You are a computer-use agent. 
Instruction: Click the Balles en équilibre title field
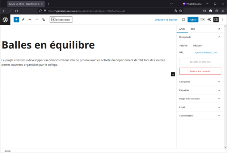48,45
